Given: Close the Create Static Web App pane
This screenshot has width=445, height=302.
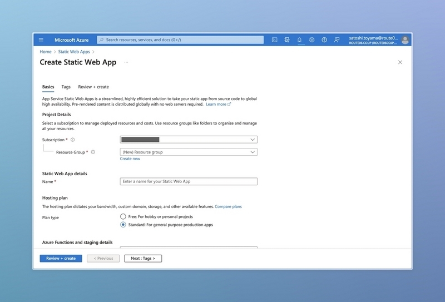Looking at the screenshot, I should pos(400,62).
